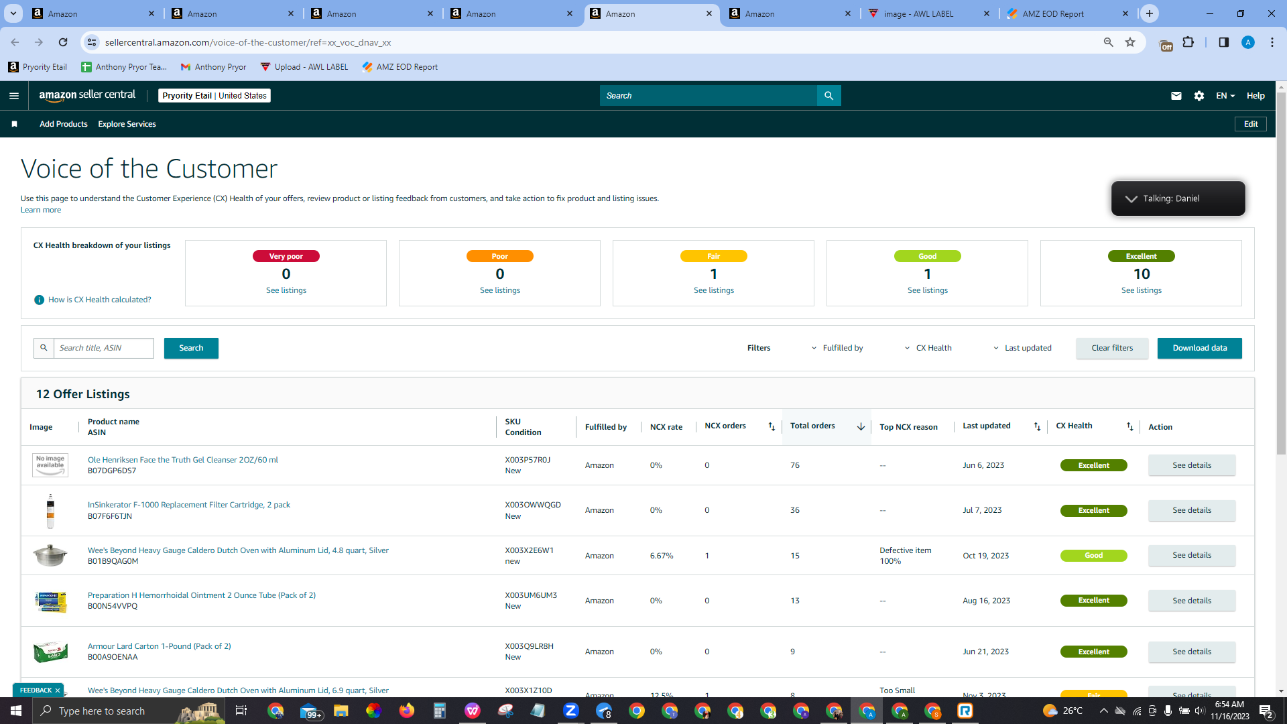Click the Search title, ASIN field
This screenshot has width=1287, height=724.
104,348
